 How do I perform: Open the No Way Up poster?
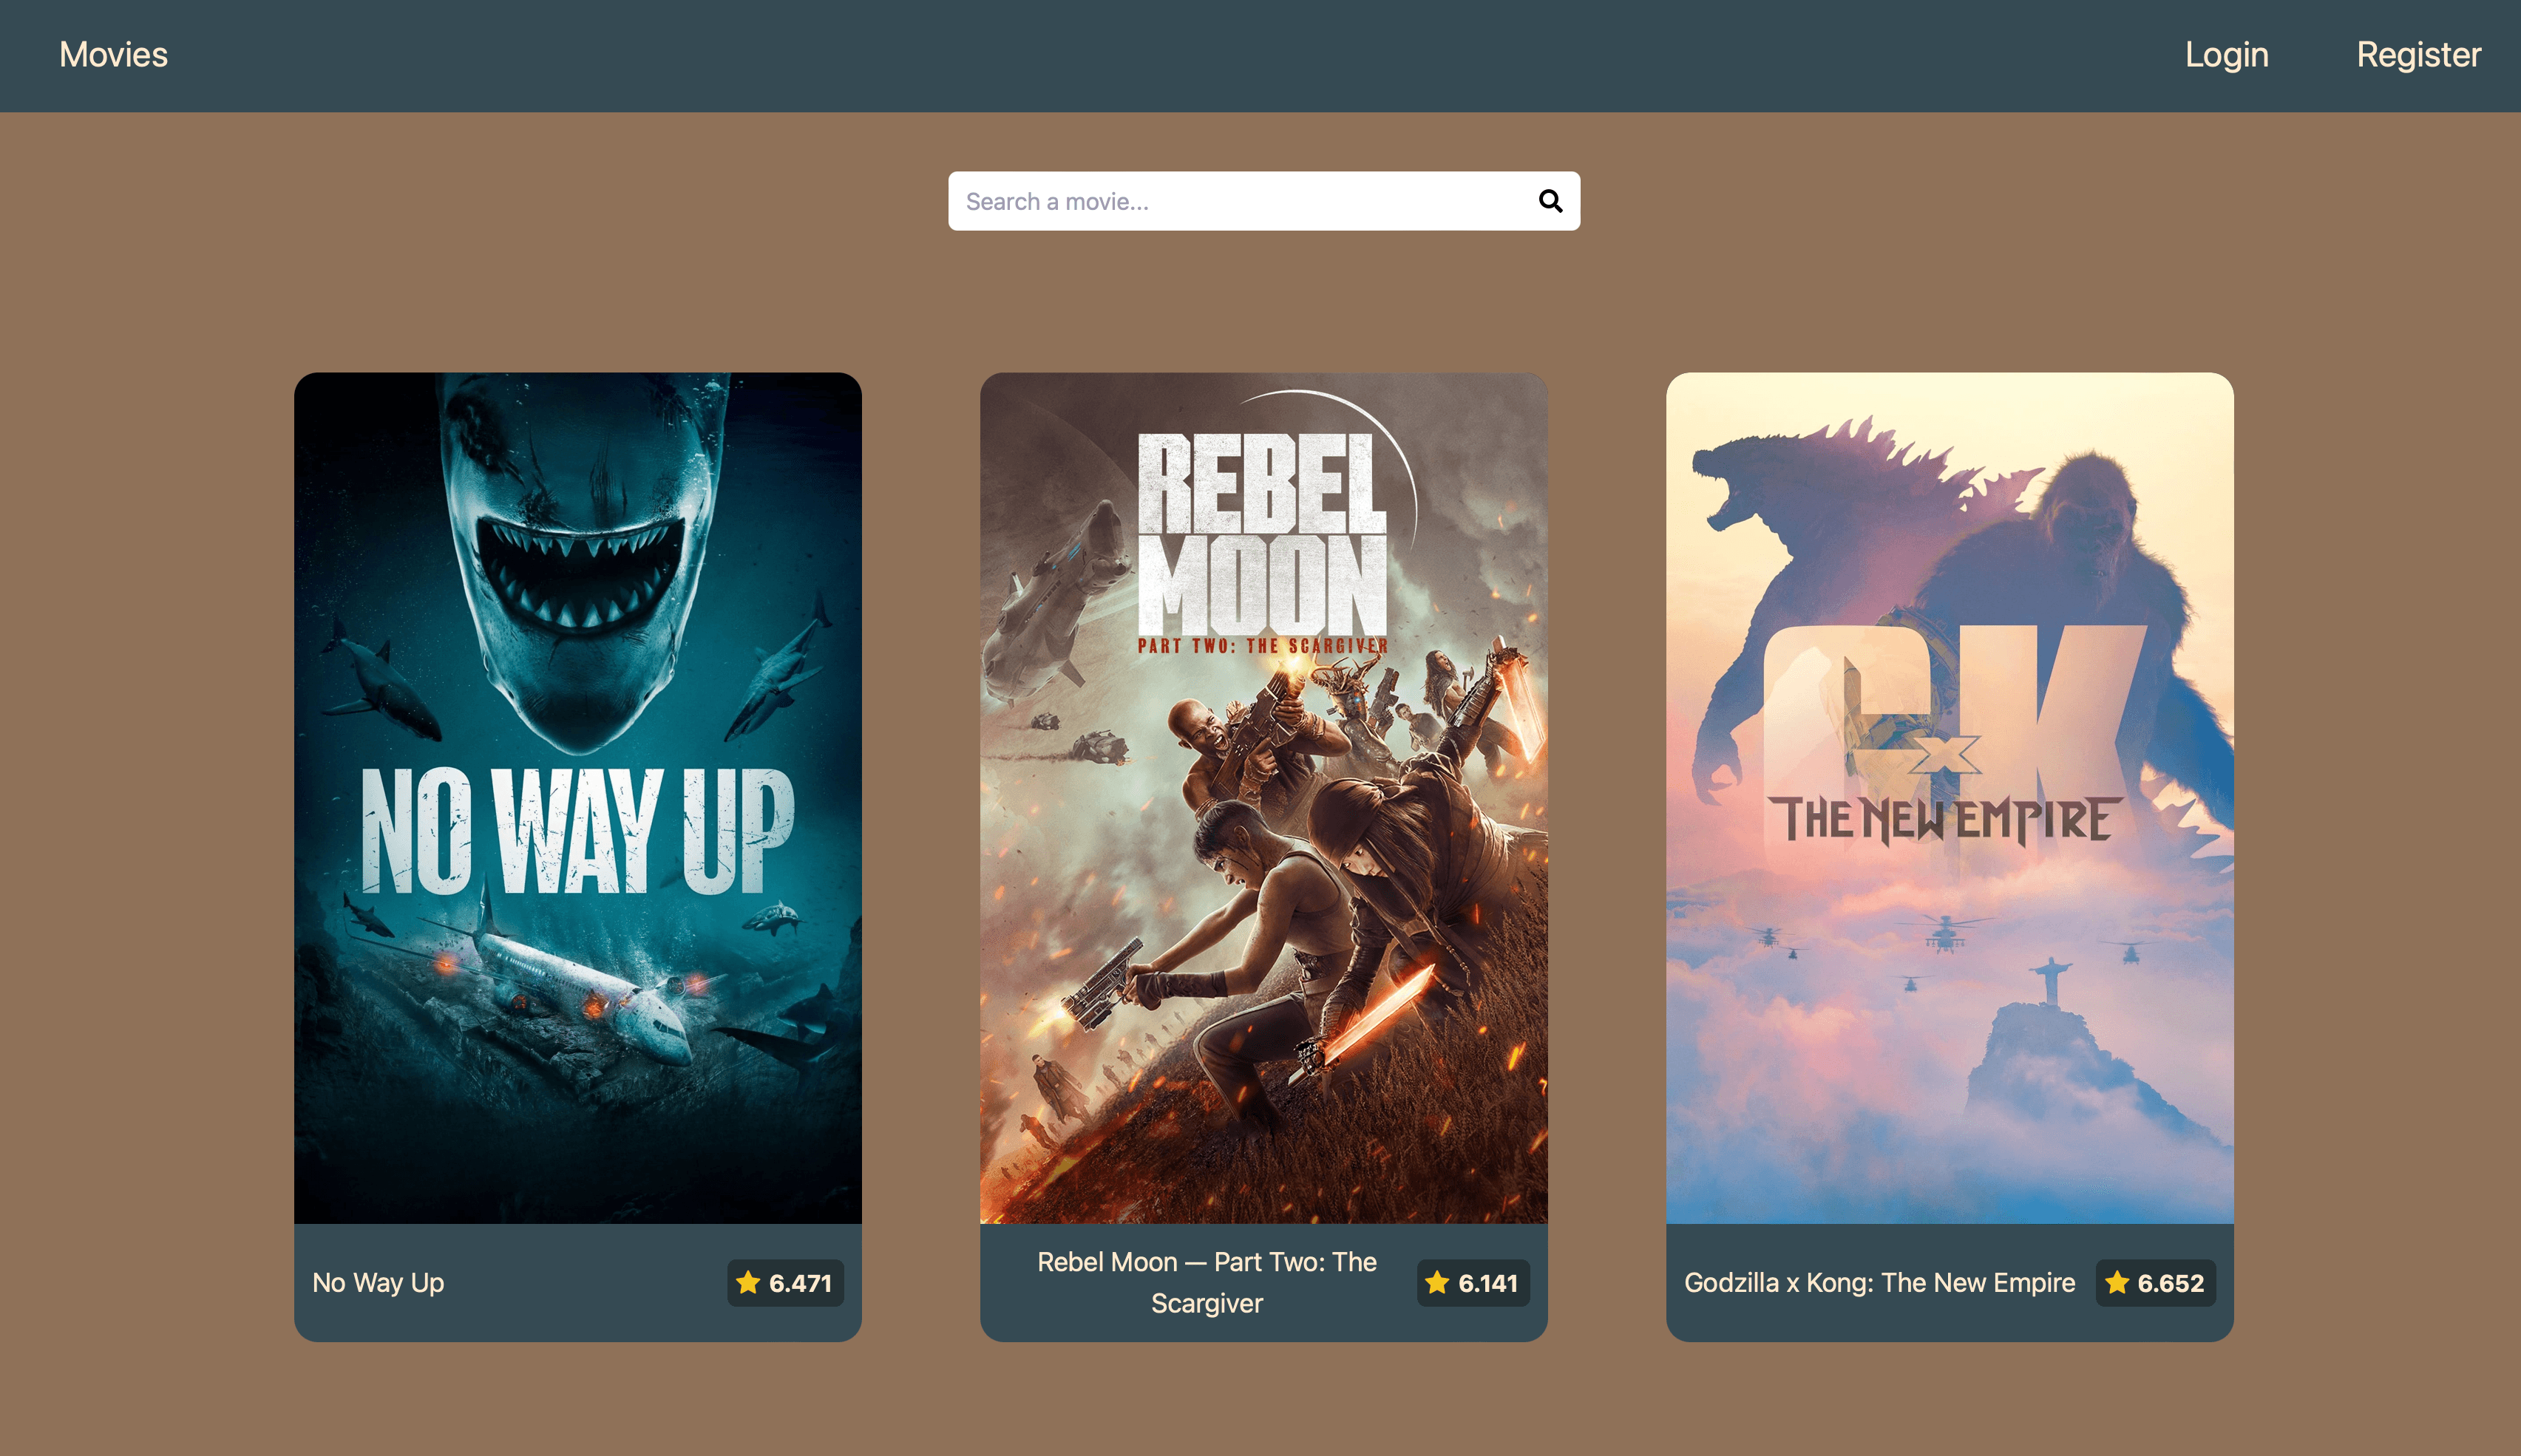point(577,800)
